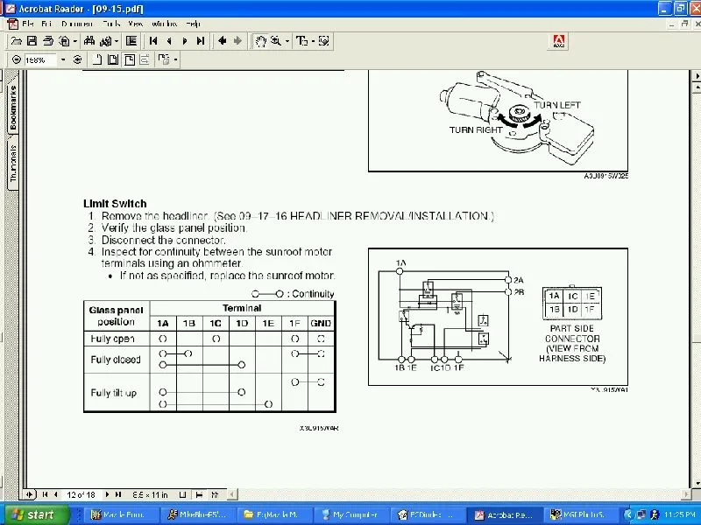Expand the zoom tool dropdown arrow
The image size is (701, 525).
point(287,40)
